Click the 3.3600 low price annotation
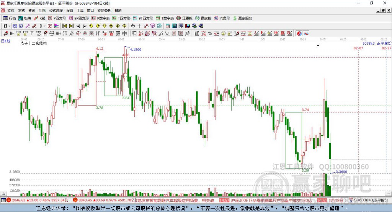This screenshot has width=392, height=212. (x=341, y=172)
